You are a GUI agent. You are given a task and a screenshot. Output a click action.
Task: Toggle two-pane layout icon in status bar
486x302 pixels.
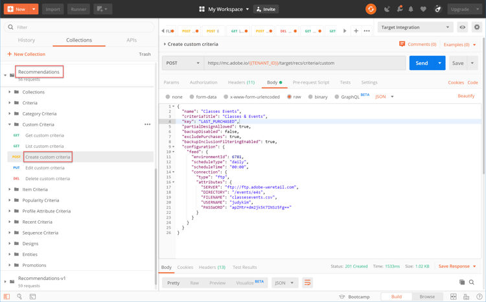(454, 296)
